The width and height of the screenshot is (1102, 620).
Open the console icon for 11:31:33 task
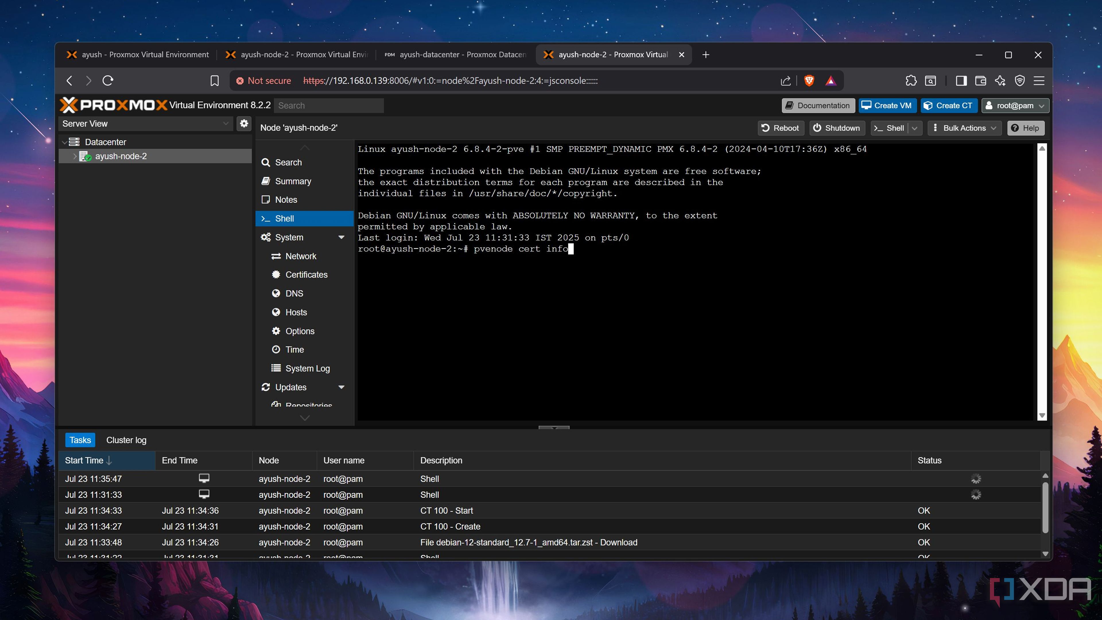pos(204,494)
